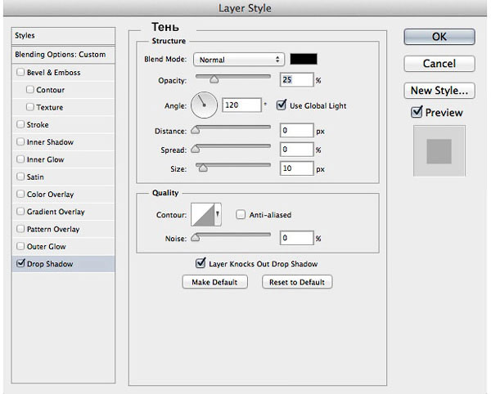Click the Cancel button
Viewport: 491px width, 394px height.
[439, 64]
